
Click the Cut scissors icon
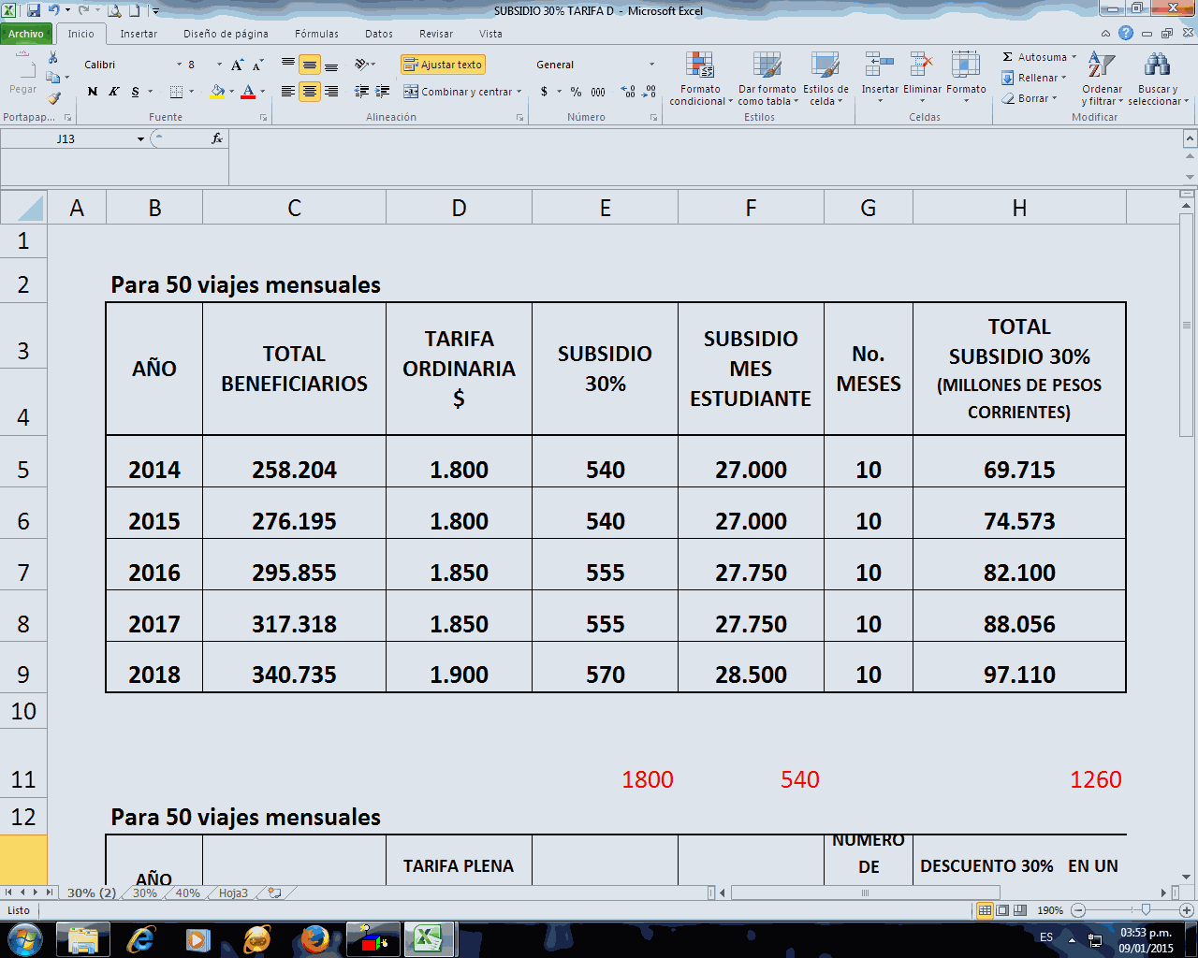[53, 59]
